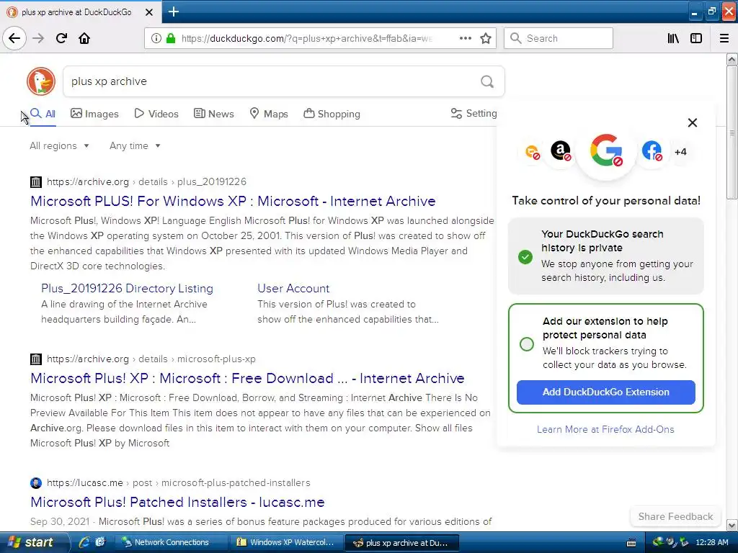Click the forward navigation arrow
The width and height of the screenshot is (738, 553).
(38, 38)
